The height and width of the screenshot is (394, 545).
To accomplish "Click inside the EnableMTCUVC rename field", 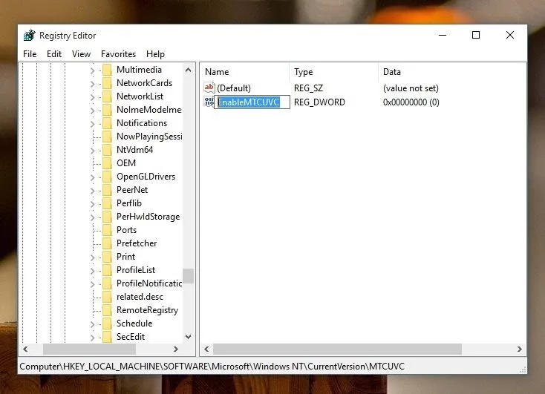I will [252, 102].
